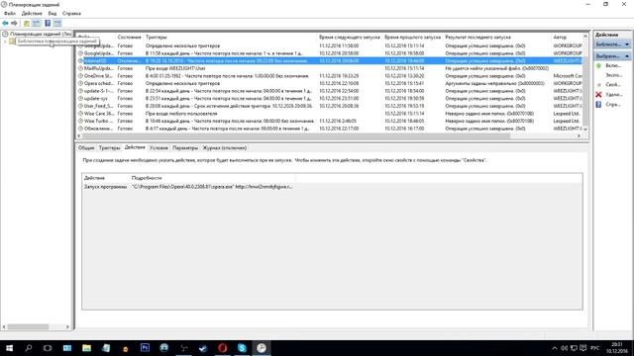Sort by the Автор column header
This screenshot has height=356, width=634.
tap(560, 38)
